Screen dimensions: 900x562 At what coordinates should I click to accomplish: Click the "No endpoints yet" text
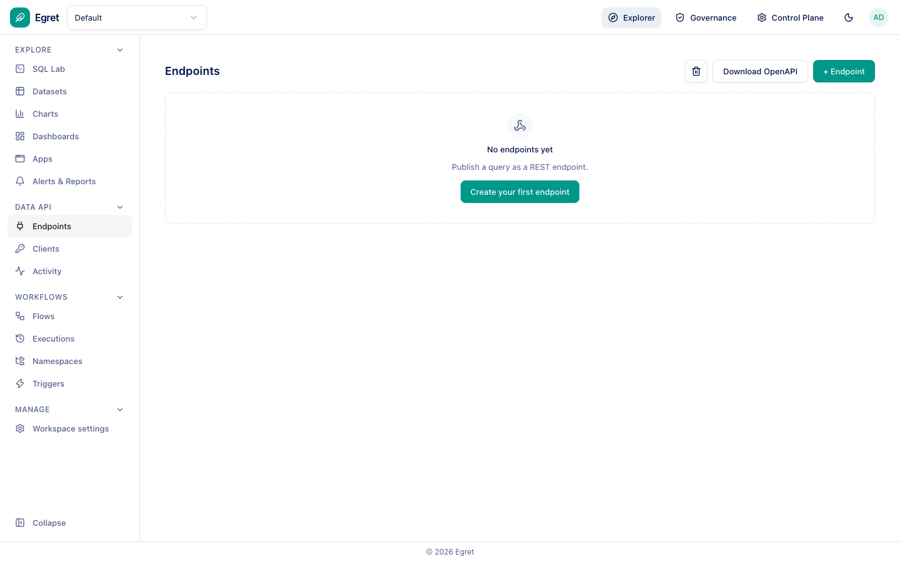click(x=520, y=150)
